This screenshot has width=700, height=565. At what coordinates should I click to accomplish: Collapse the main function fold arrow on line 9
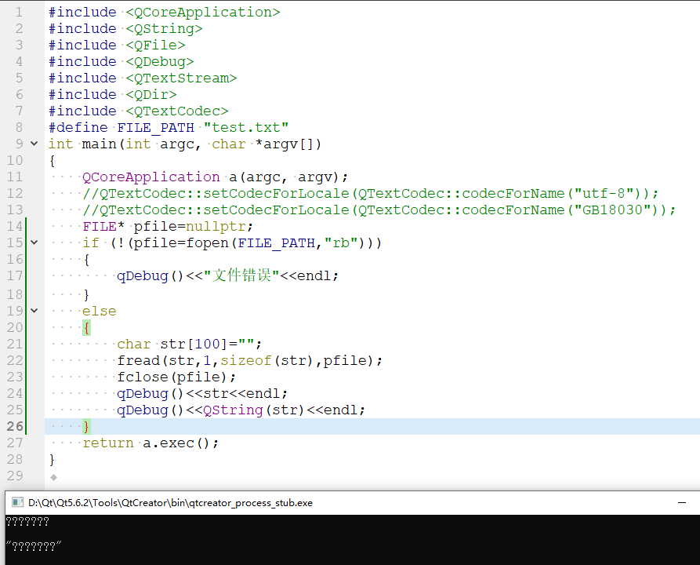coord(34,144)
